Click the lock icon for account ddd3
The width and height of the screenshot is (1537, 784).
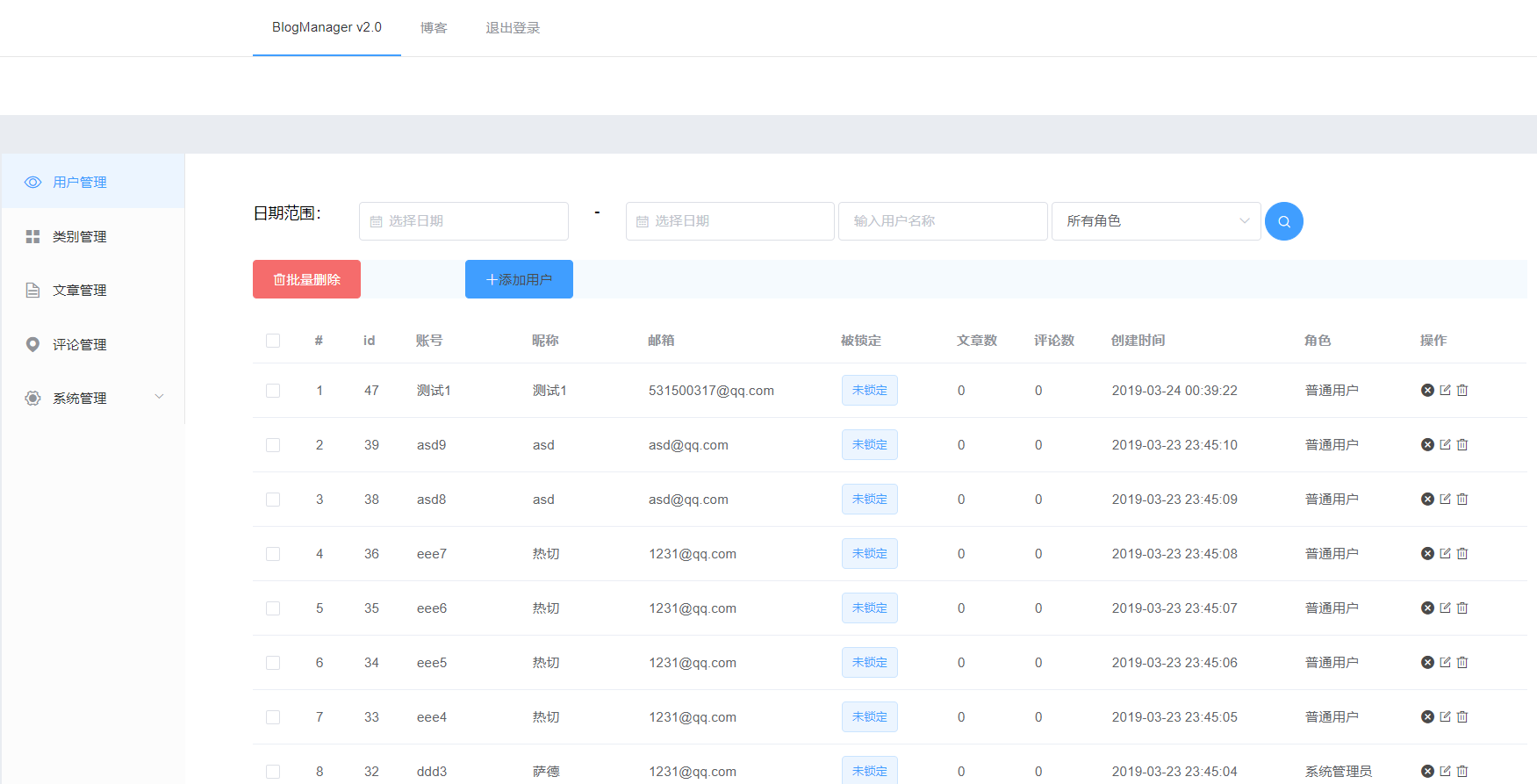click(x=1427, y=771)
